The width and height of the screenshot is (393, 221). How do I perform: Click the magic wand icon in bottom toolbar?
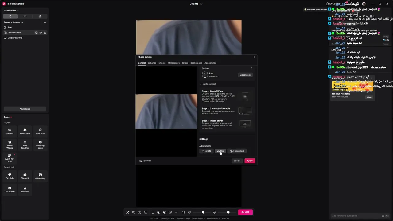point(128,212)
